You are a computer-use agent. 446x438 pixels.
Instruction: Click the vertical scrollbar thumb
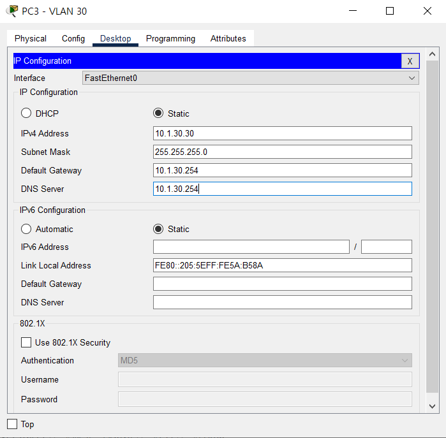pyautogui.click(x=433, y=226)
